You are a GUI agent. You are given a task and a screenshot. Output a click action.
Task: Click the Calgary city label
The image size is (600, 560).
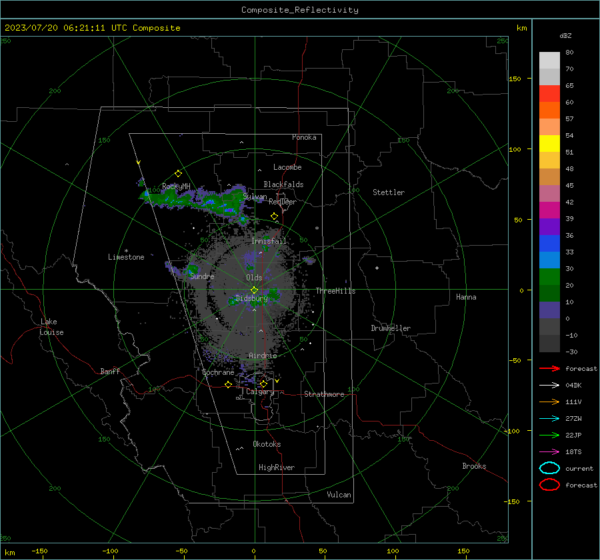coord(260,392)
